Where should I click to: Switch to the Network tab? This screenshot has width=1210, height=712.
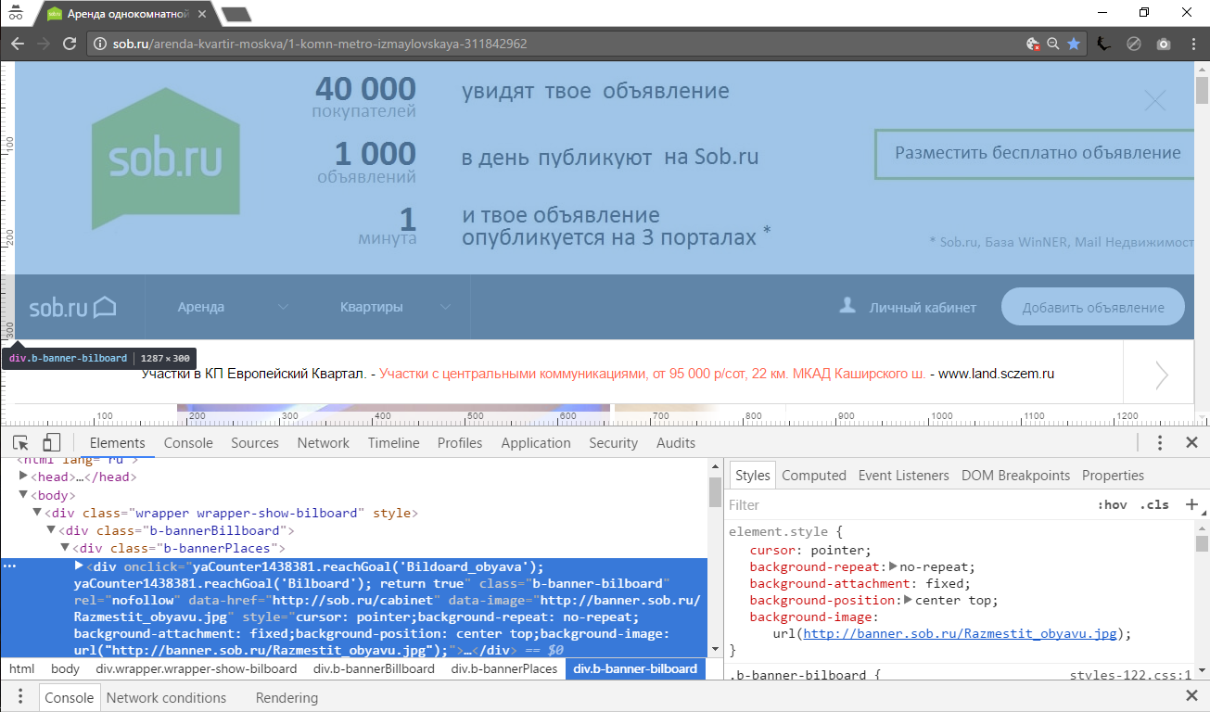tap(324, 442)
